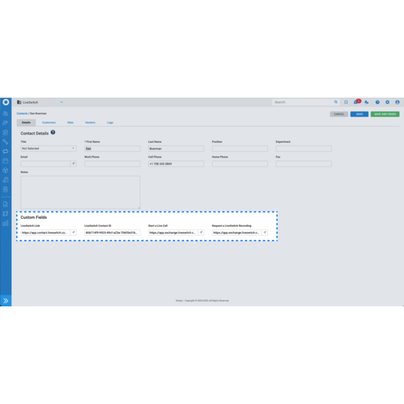Image resolution: width=404 pixels, height=404 pixels.
Task: Open the wrench icon in the sidebar
Action: (5, 142)
